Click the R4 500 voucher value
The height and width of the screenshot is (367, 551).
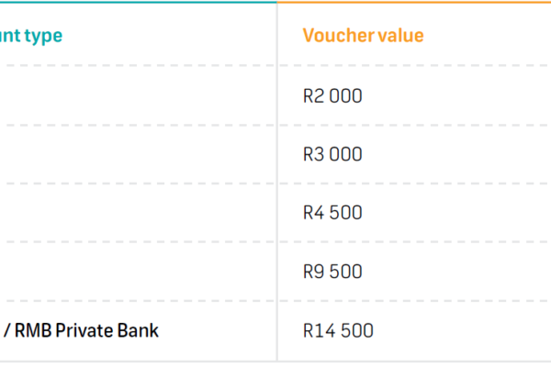click(332, 213)
